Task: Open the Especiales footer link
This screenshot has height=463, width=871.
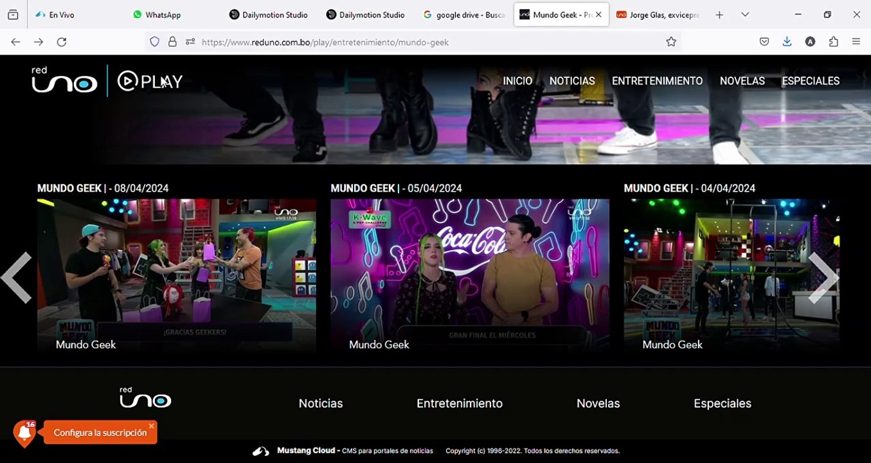Action: 723,403
